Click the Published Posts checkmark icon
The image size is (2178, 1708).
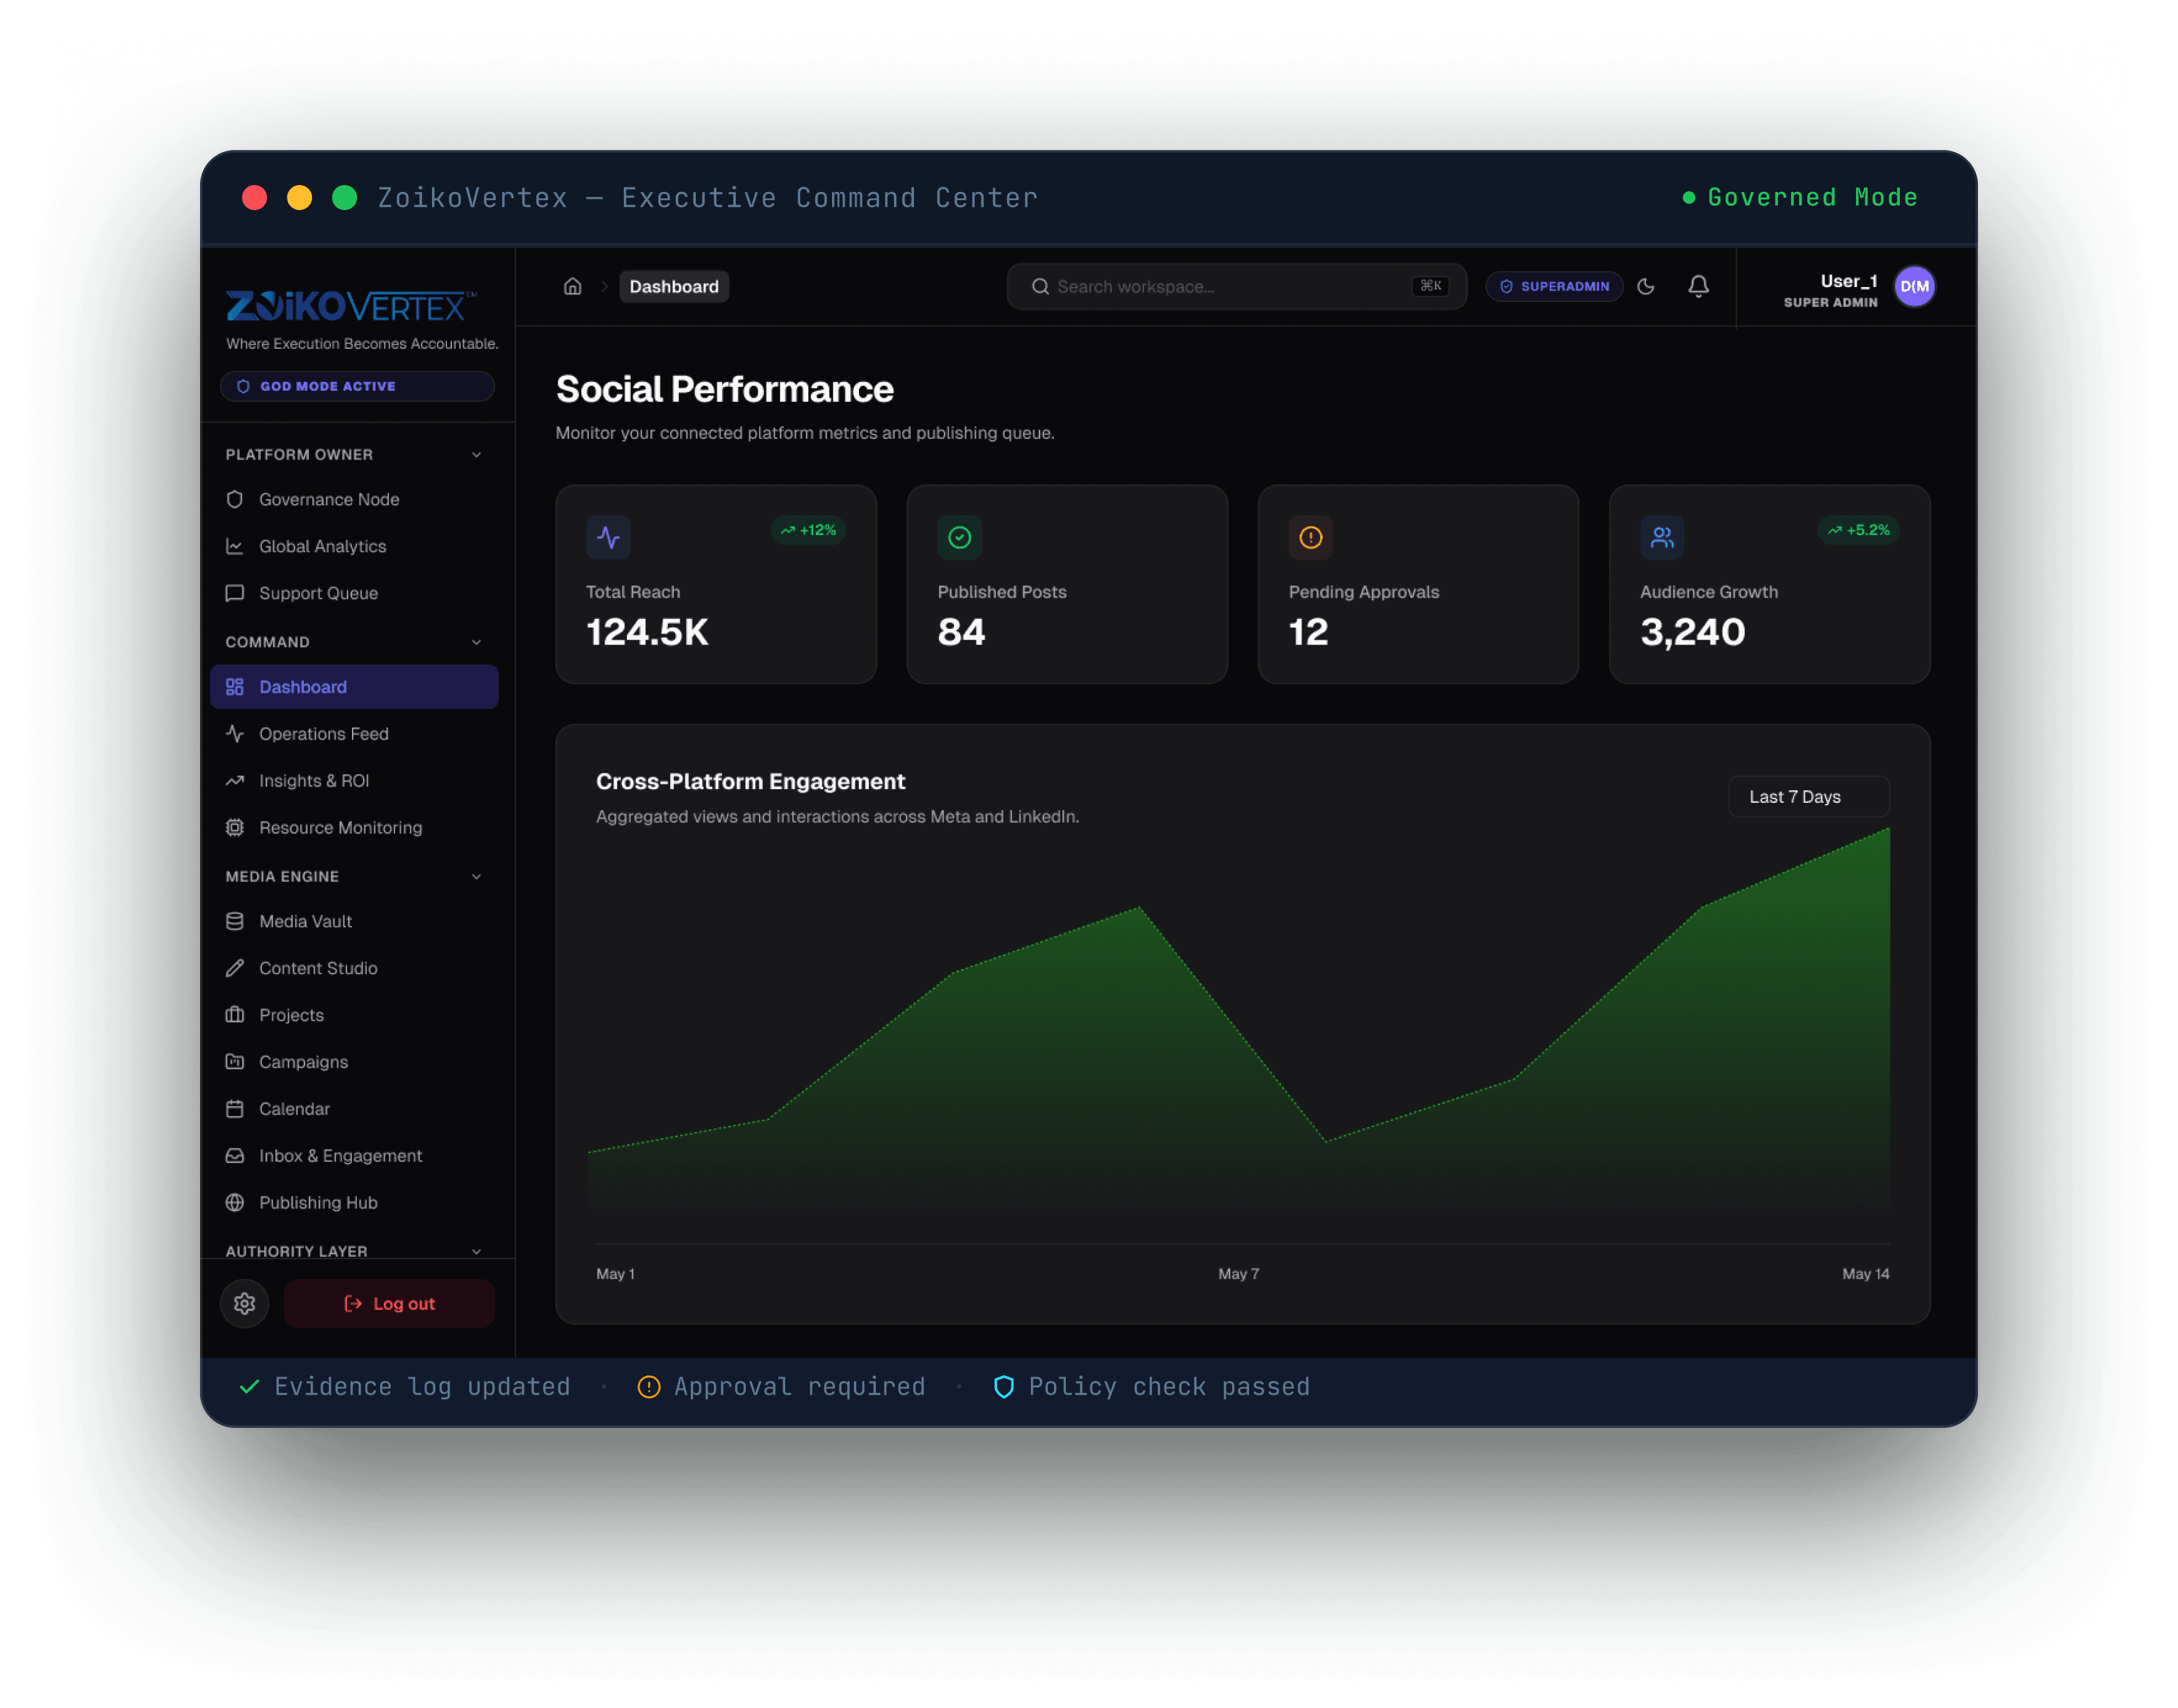(x=959, y=537)
